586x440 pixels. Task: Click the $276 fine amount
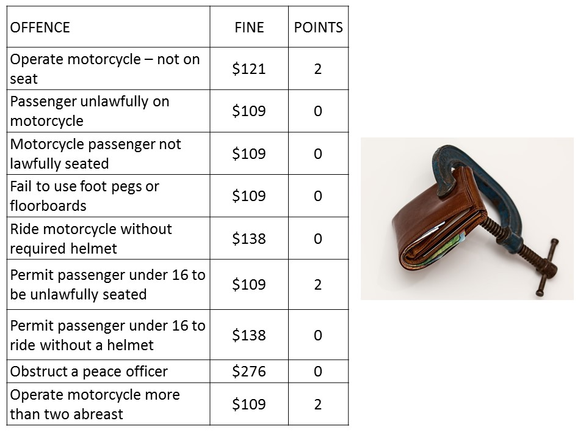[x=249, y=372]
